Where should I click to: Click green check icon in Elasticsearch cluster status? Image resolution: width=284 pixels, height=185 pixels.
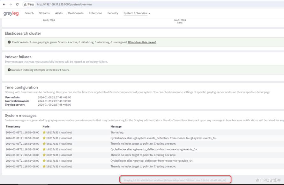coord(9,42)
